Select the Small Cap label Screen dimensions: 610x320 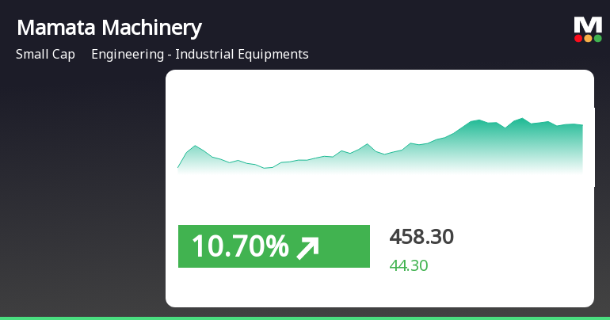click(x=45, y=55)
